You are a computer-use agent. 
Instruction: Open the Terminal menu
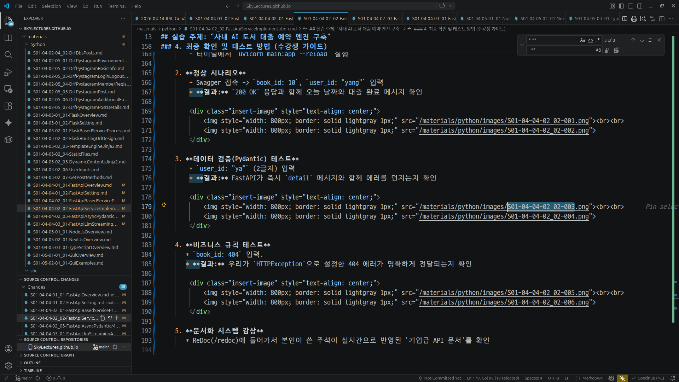coord(117,6)
